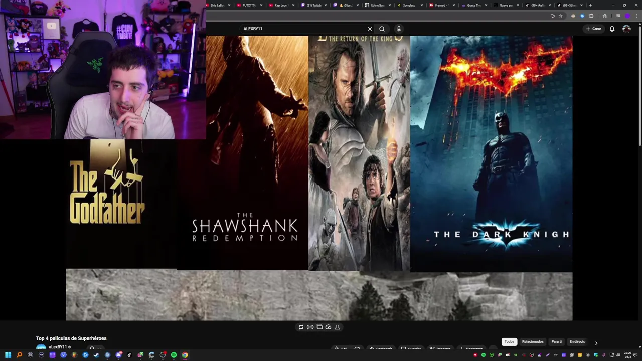Viewport: 642px width, 361px height.
Task: Open TikTok from the taskbar
Action: tap(129, 355)
